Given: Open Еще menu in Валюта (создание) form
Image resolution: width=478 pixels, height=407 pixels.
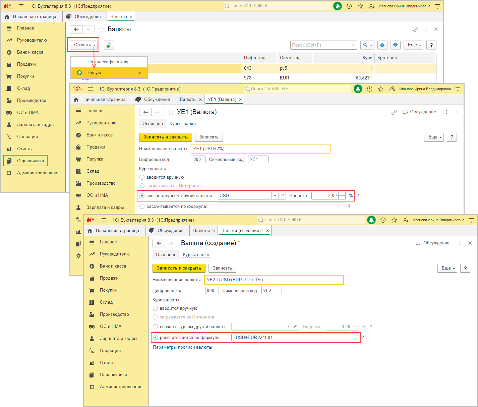Looking at the screenshot, I should 447,268.
